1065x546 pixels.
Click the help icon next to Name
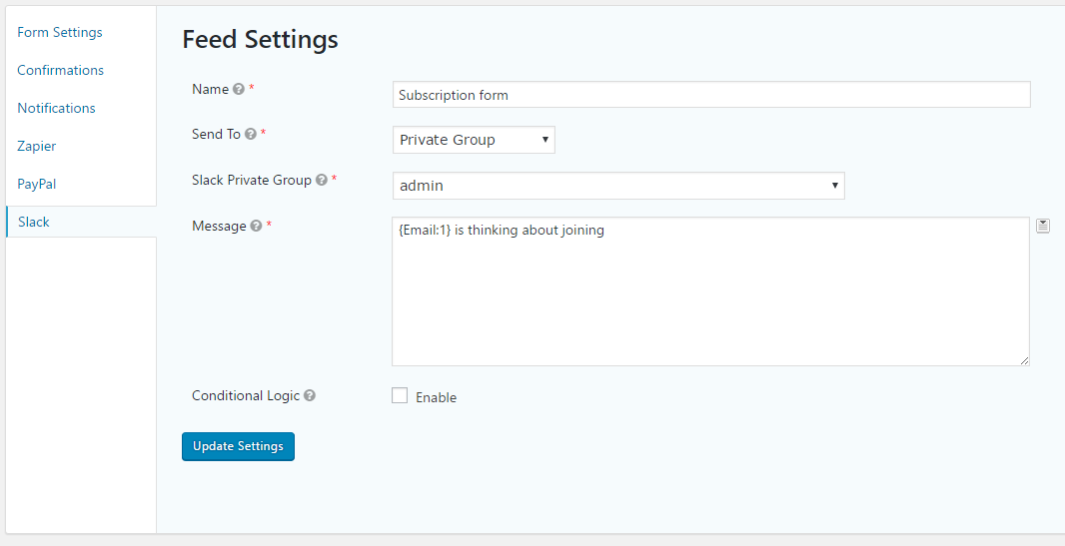239,89
